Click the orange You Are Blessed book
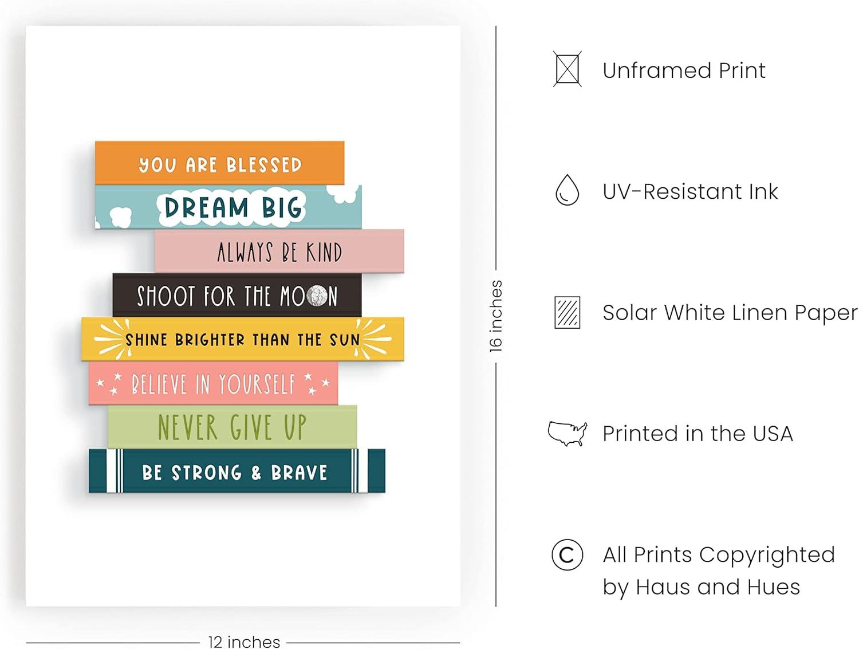The image size is (859, 649). click(x=219, y=163)
